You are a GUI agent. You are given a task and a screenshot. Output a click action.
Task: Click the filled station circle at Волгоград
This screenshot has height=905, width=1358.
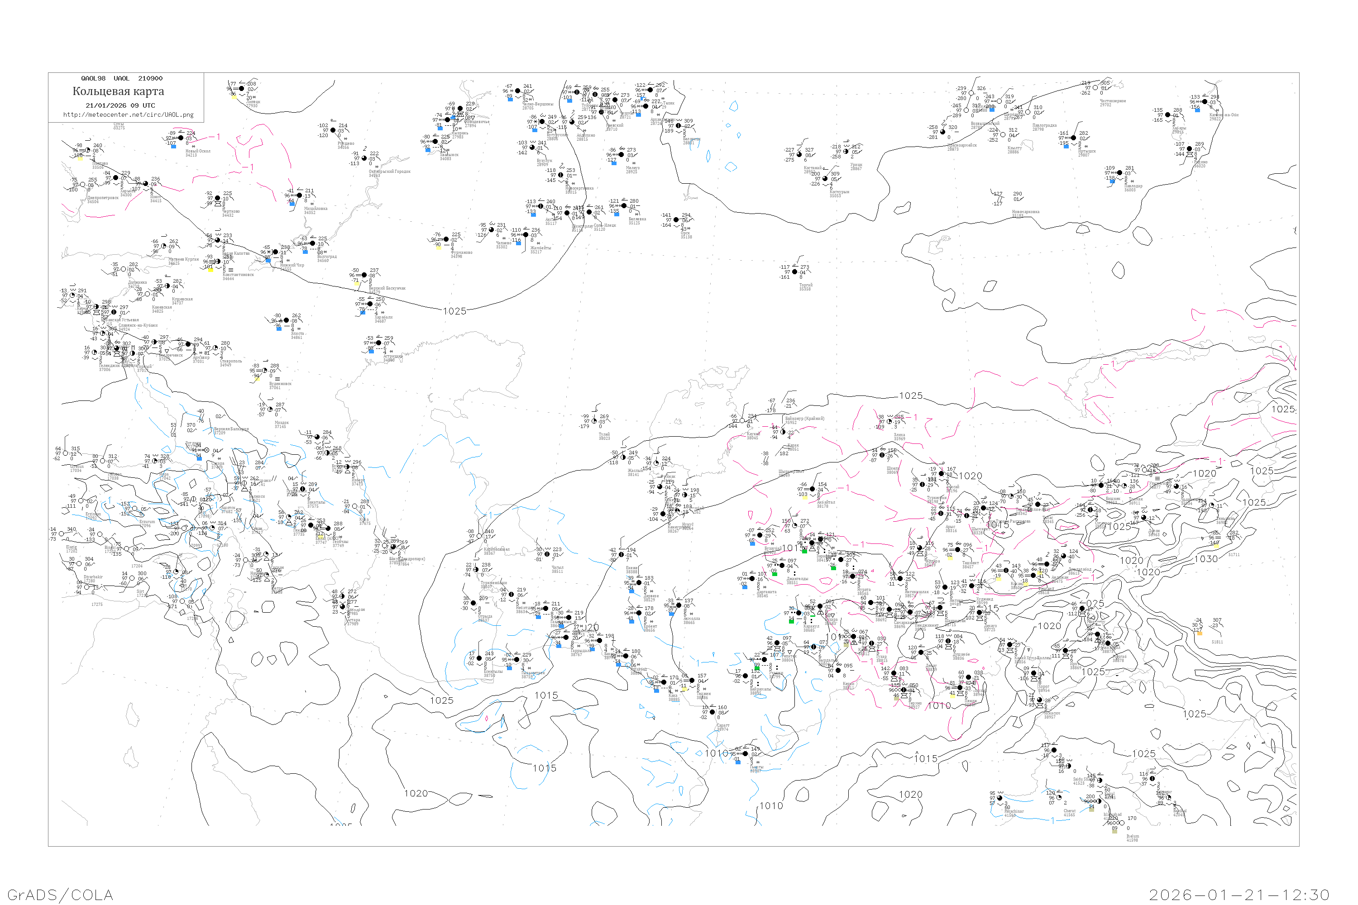tap(312, 243)
